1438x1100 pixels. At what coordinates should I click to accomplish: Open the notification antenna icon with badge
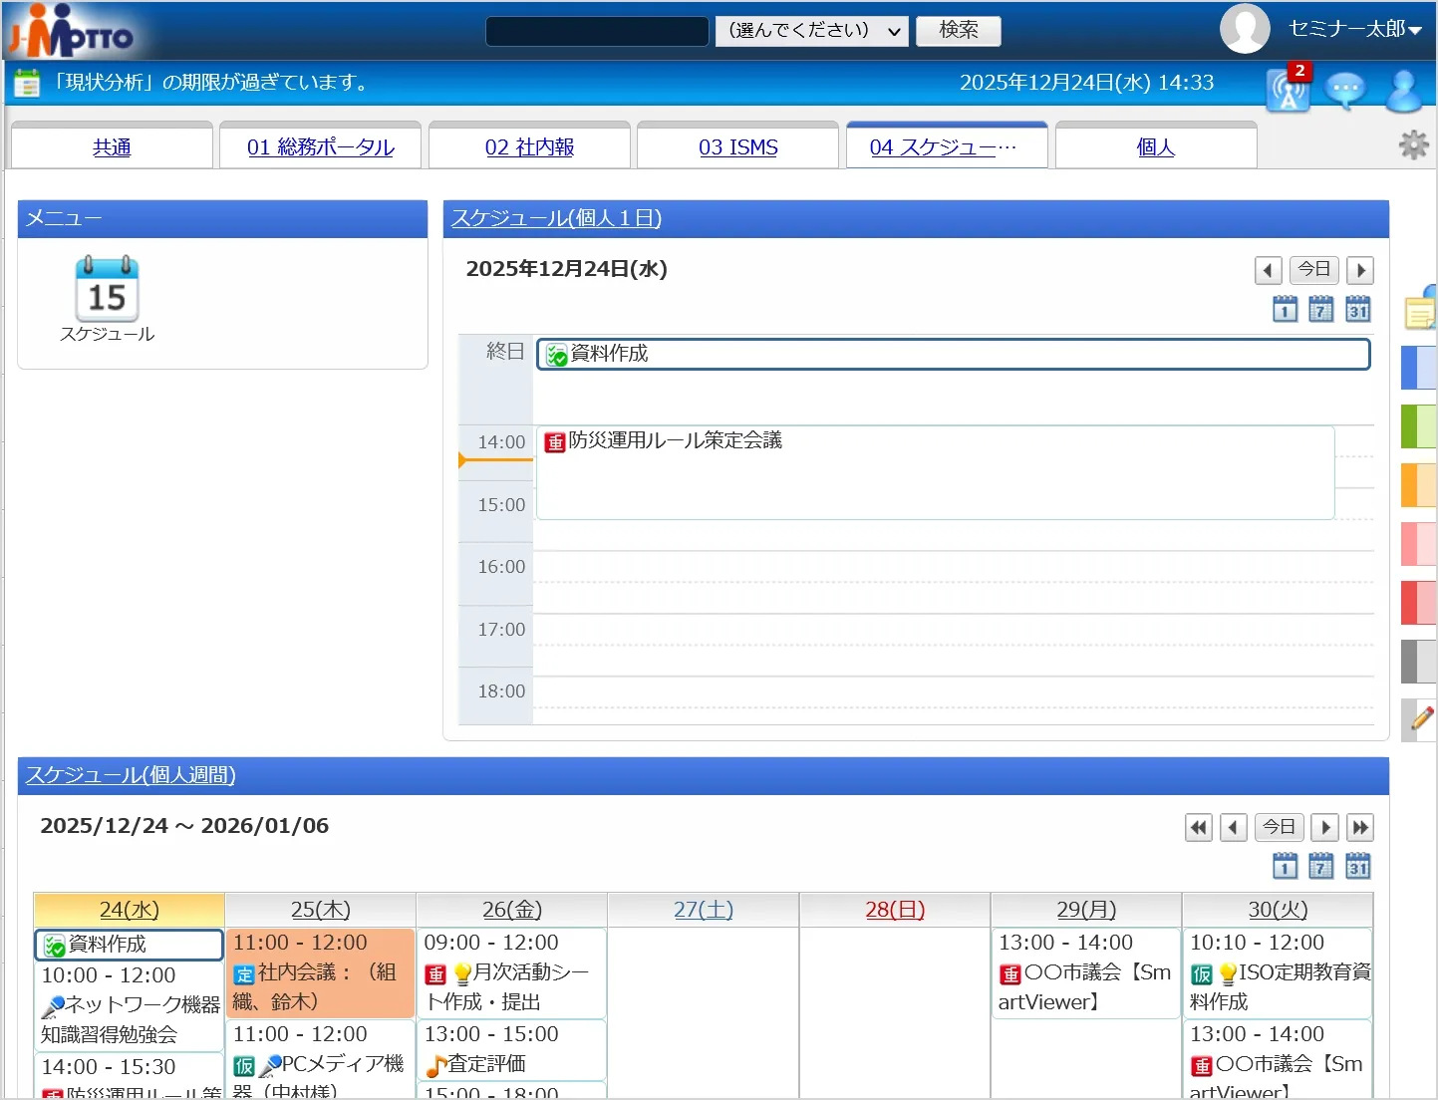pyautogui.click(x=1288, y=91)
